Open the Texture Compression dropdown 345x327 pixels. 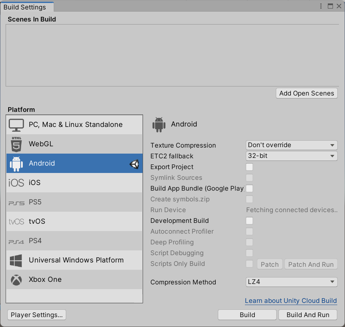click(292, 145)
